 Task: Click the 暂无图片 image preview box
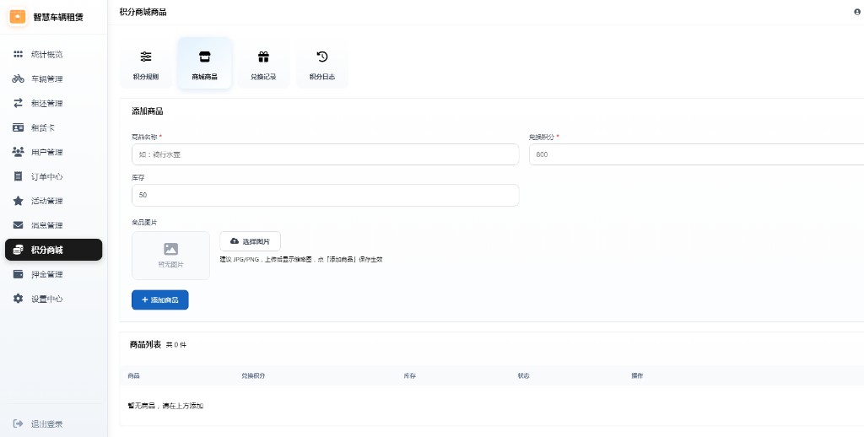[170, 256]
